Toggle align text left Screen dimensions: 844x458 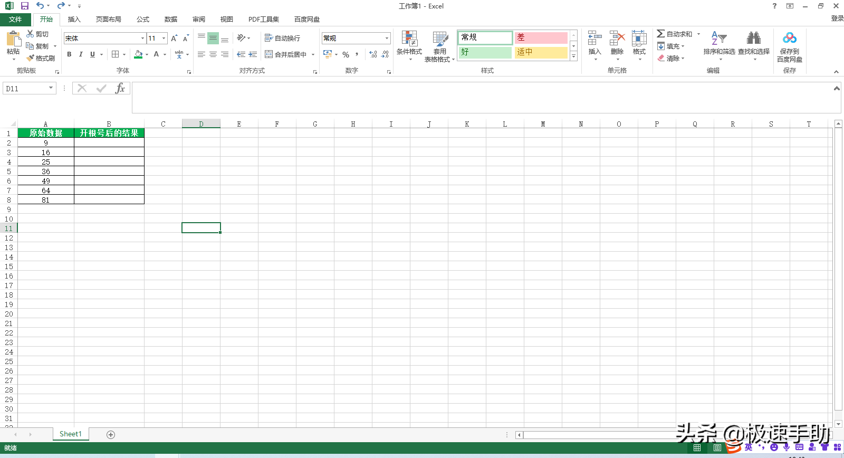pos(202,54)
